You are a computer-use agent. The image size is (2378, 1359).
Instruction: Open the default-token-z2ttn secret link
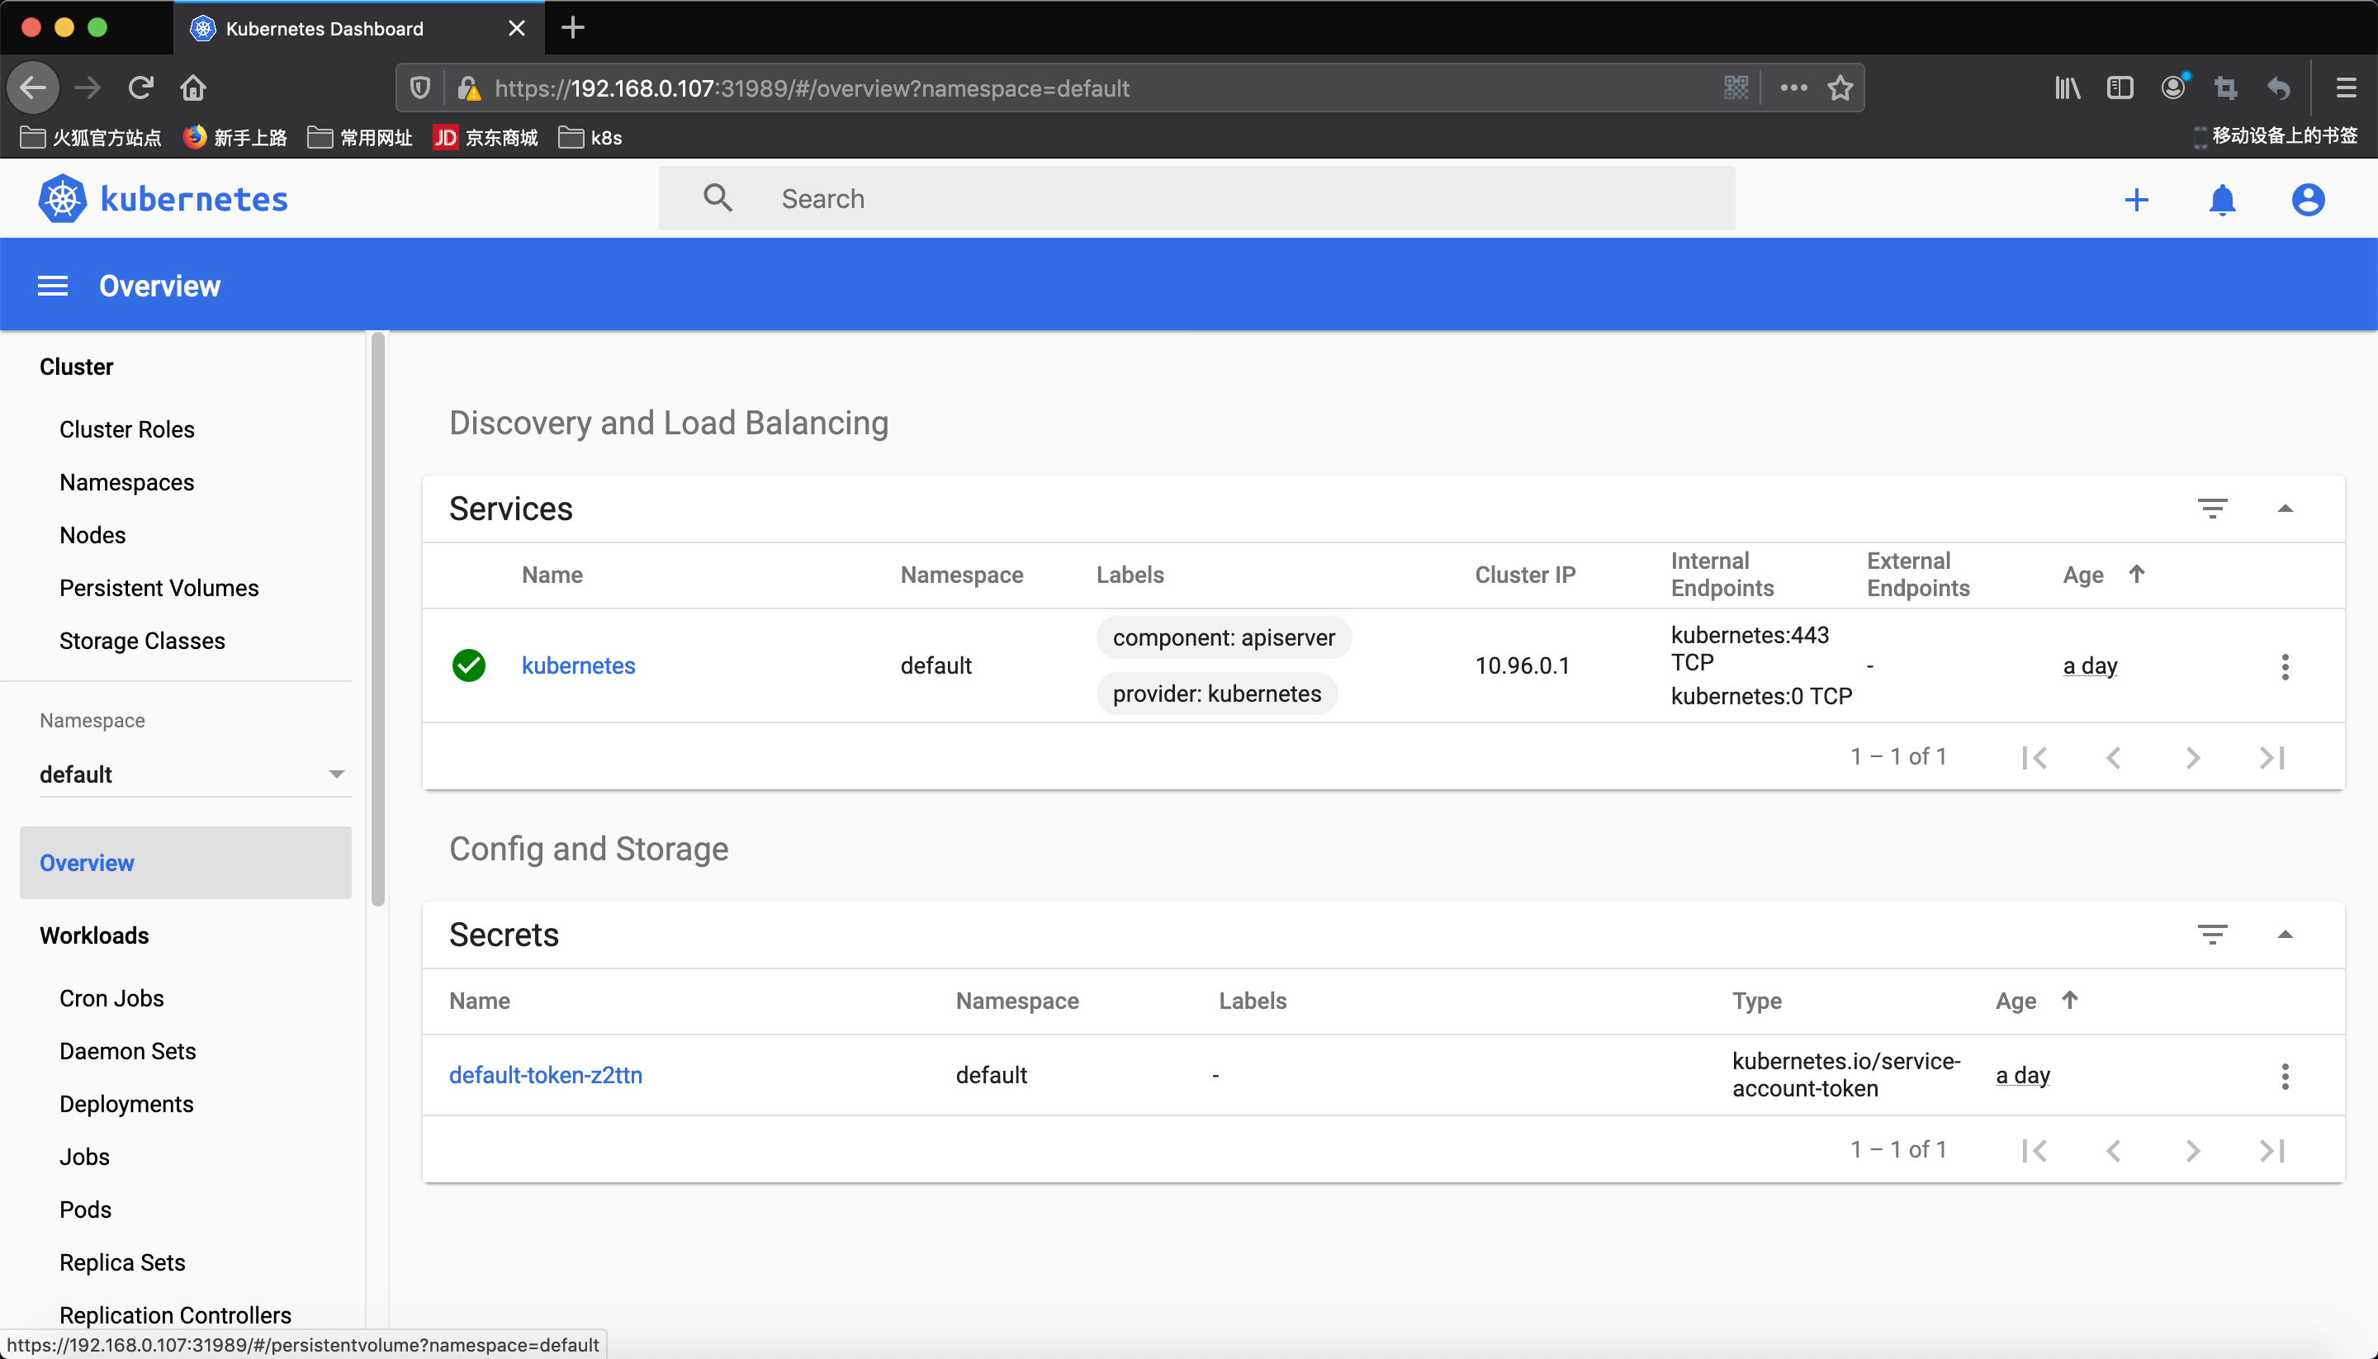click(545, 1075)
